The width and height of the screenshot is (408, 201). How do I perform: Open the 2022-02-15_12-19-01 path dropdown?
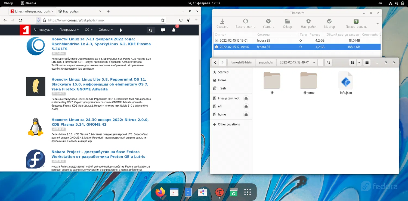pos(314,63)
